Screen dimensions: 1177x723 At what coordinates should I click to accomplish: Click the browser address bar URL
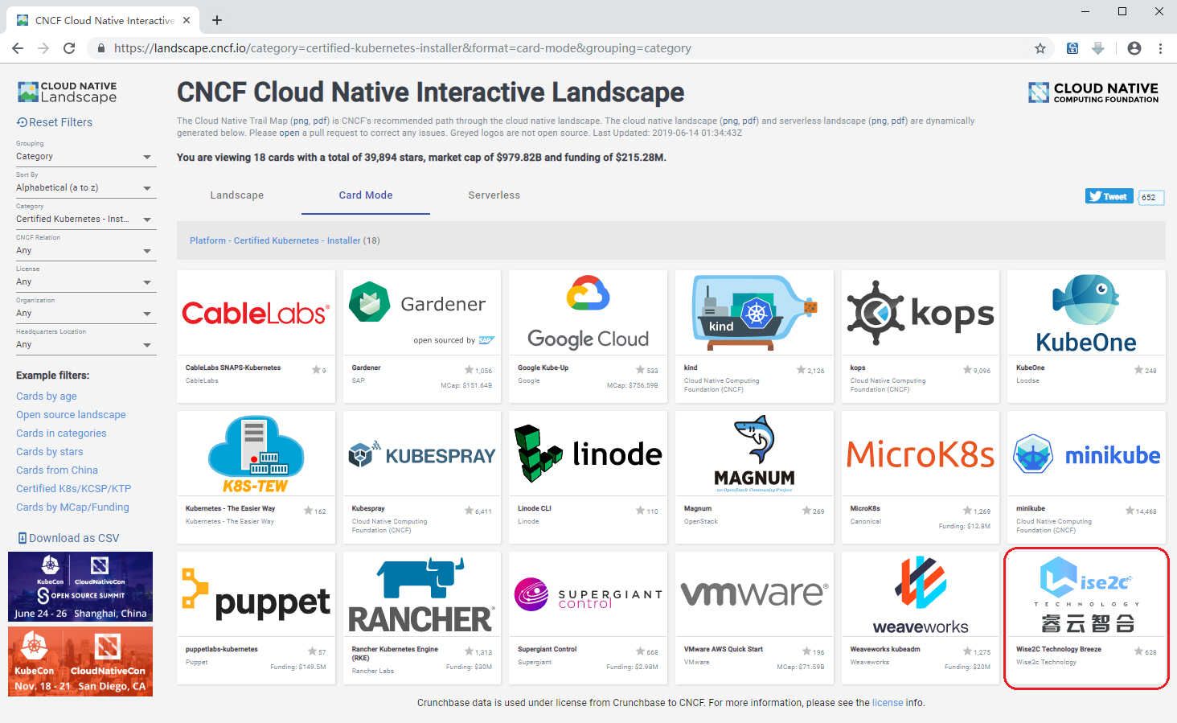(x=402, y=48)
